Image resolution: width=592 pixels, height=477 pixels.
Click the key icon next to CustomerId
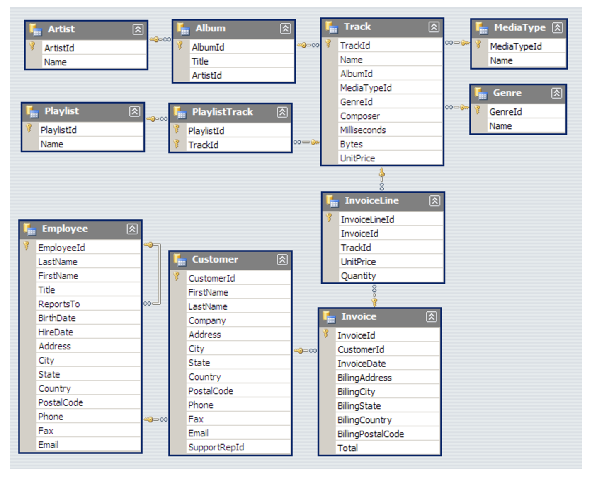(177, 277)
